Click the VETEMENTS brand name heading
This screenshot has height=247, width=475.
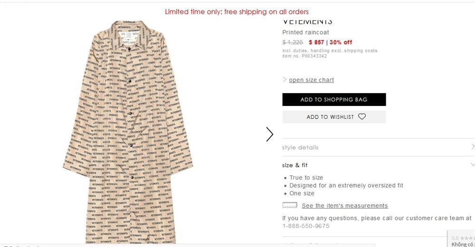coord(307,22)
